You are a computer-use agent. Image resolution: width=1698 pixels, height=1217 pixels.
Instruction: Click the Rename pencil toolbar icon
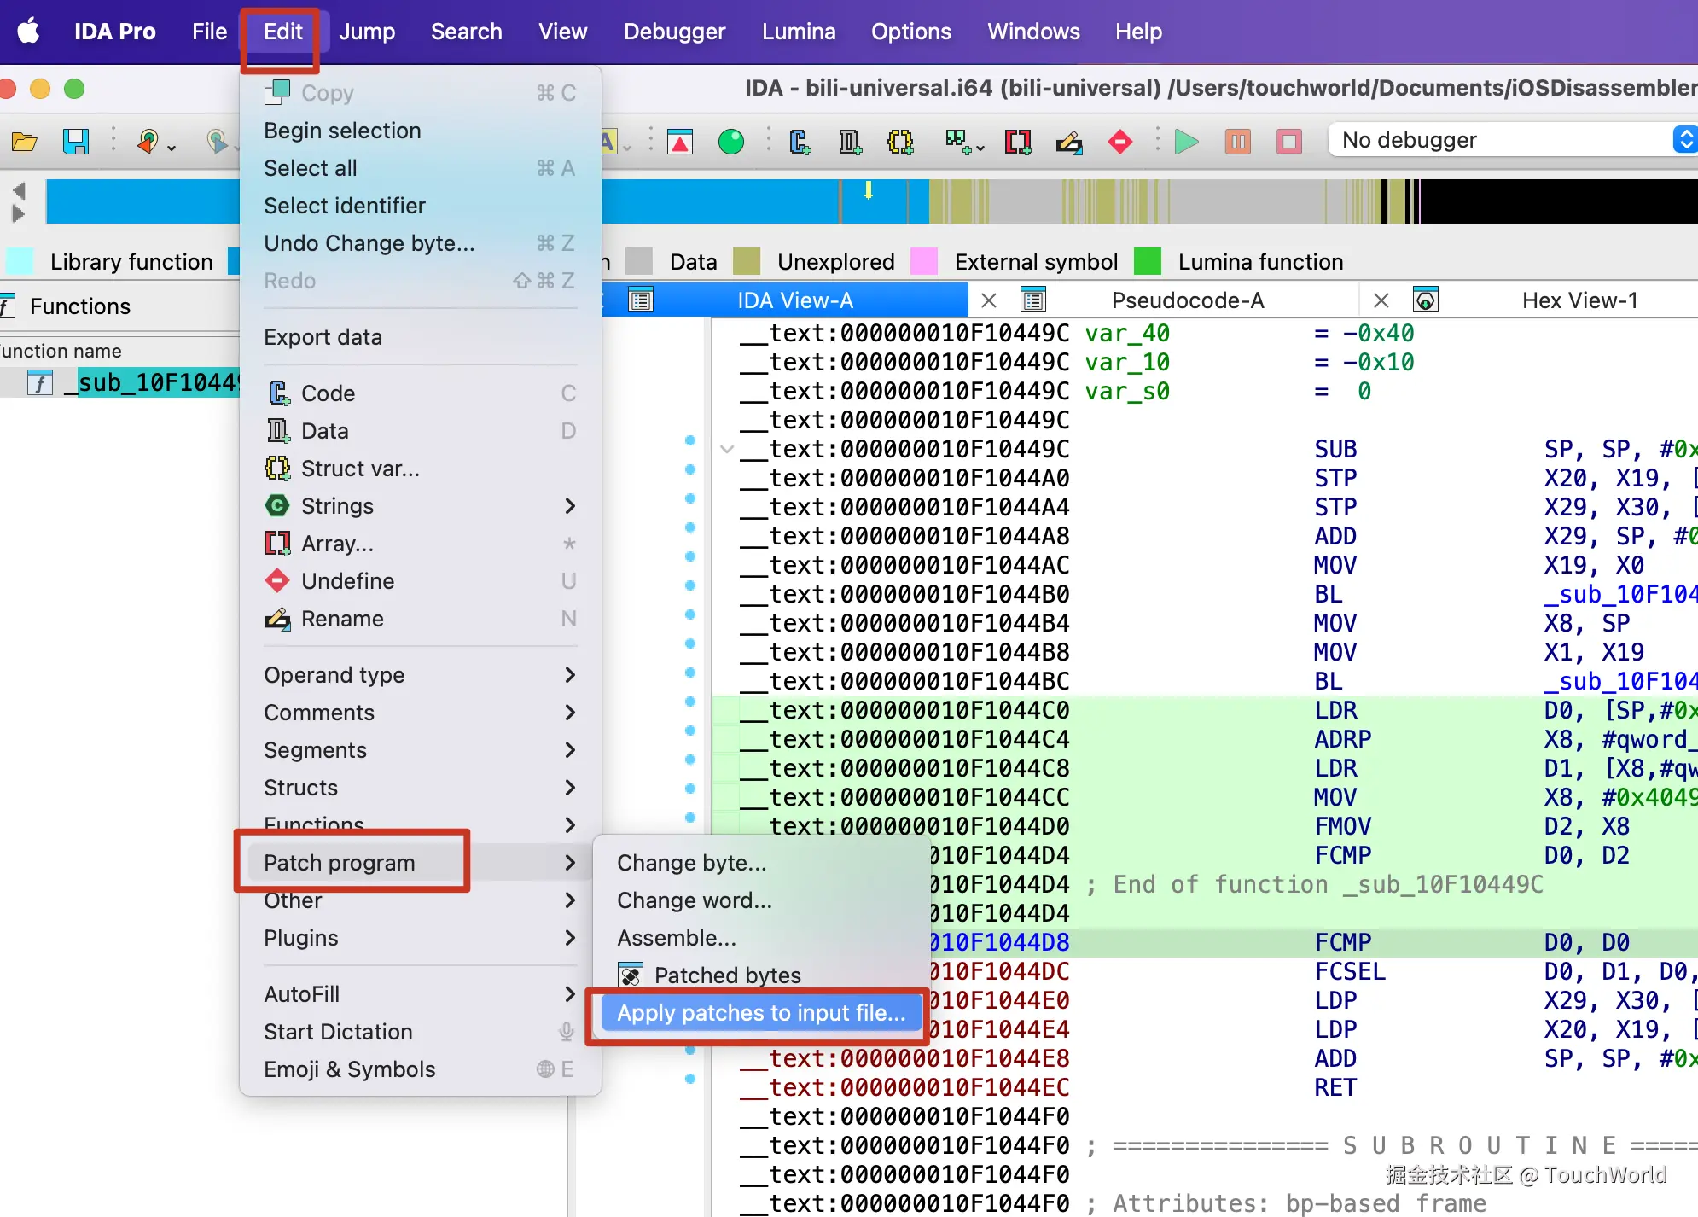coord(1068,141)
